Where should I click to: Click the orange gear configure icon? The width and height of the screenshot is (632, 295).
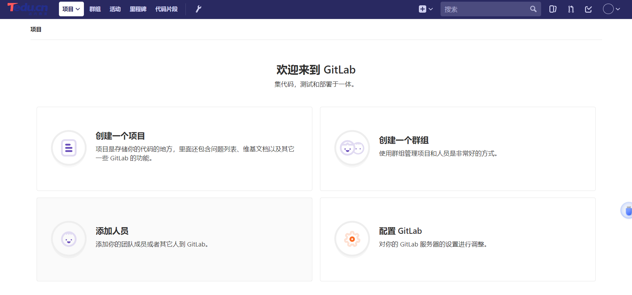[x=352, y=239]
